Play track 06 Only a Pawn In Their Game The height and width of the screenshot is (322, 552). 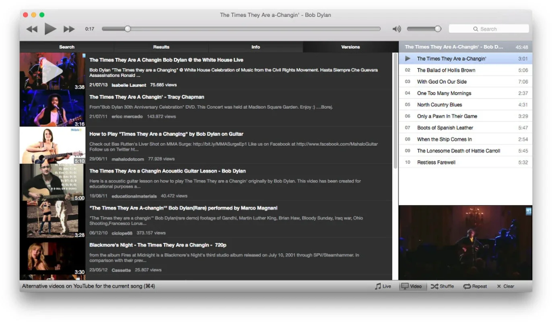465,116
